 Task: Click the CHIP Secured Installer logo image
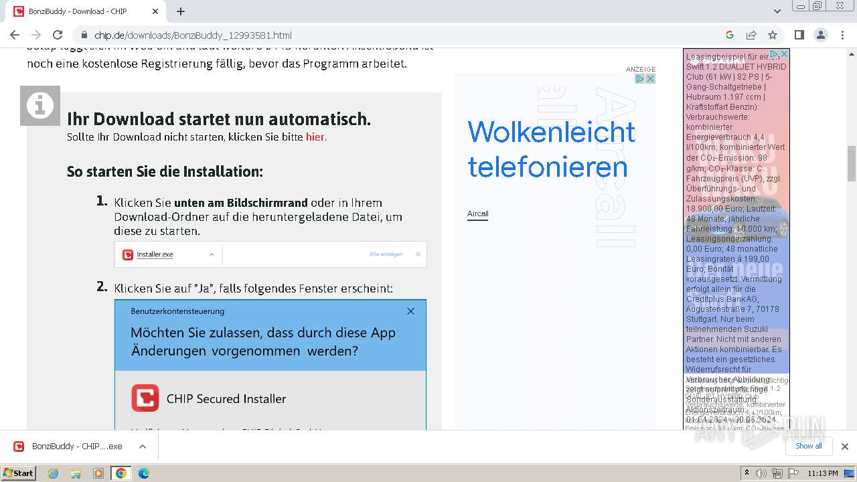145,398
